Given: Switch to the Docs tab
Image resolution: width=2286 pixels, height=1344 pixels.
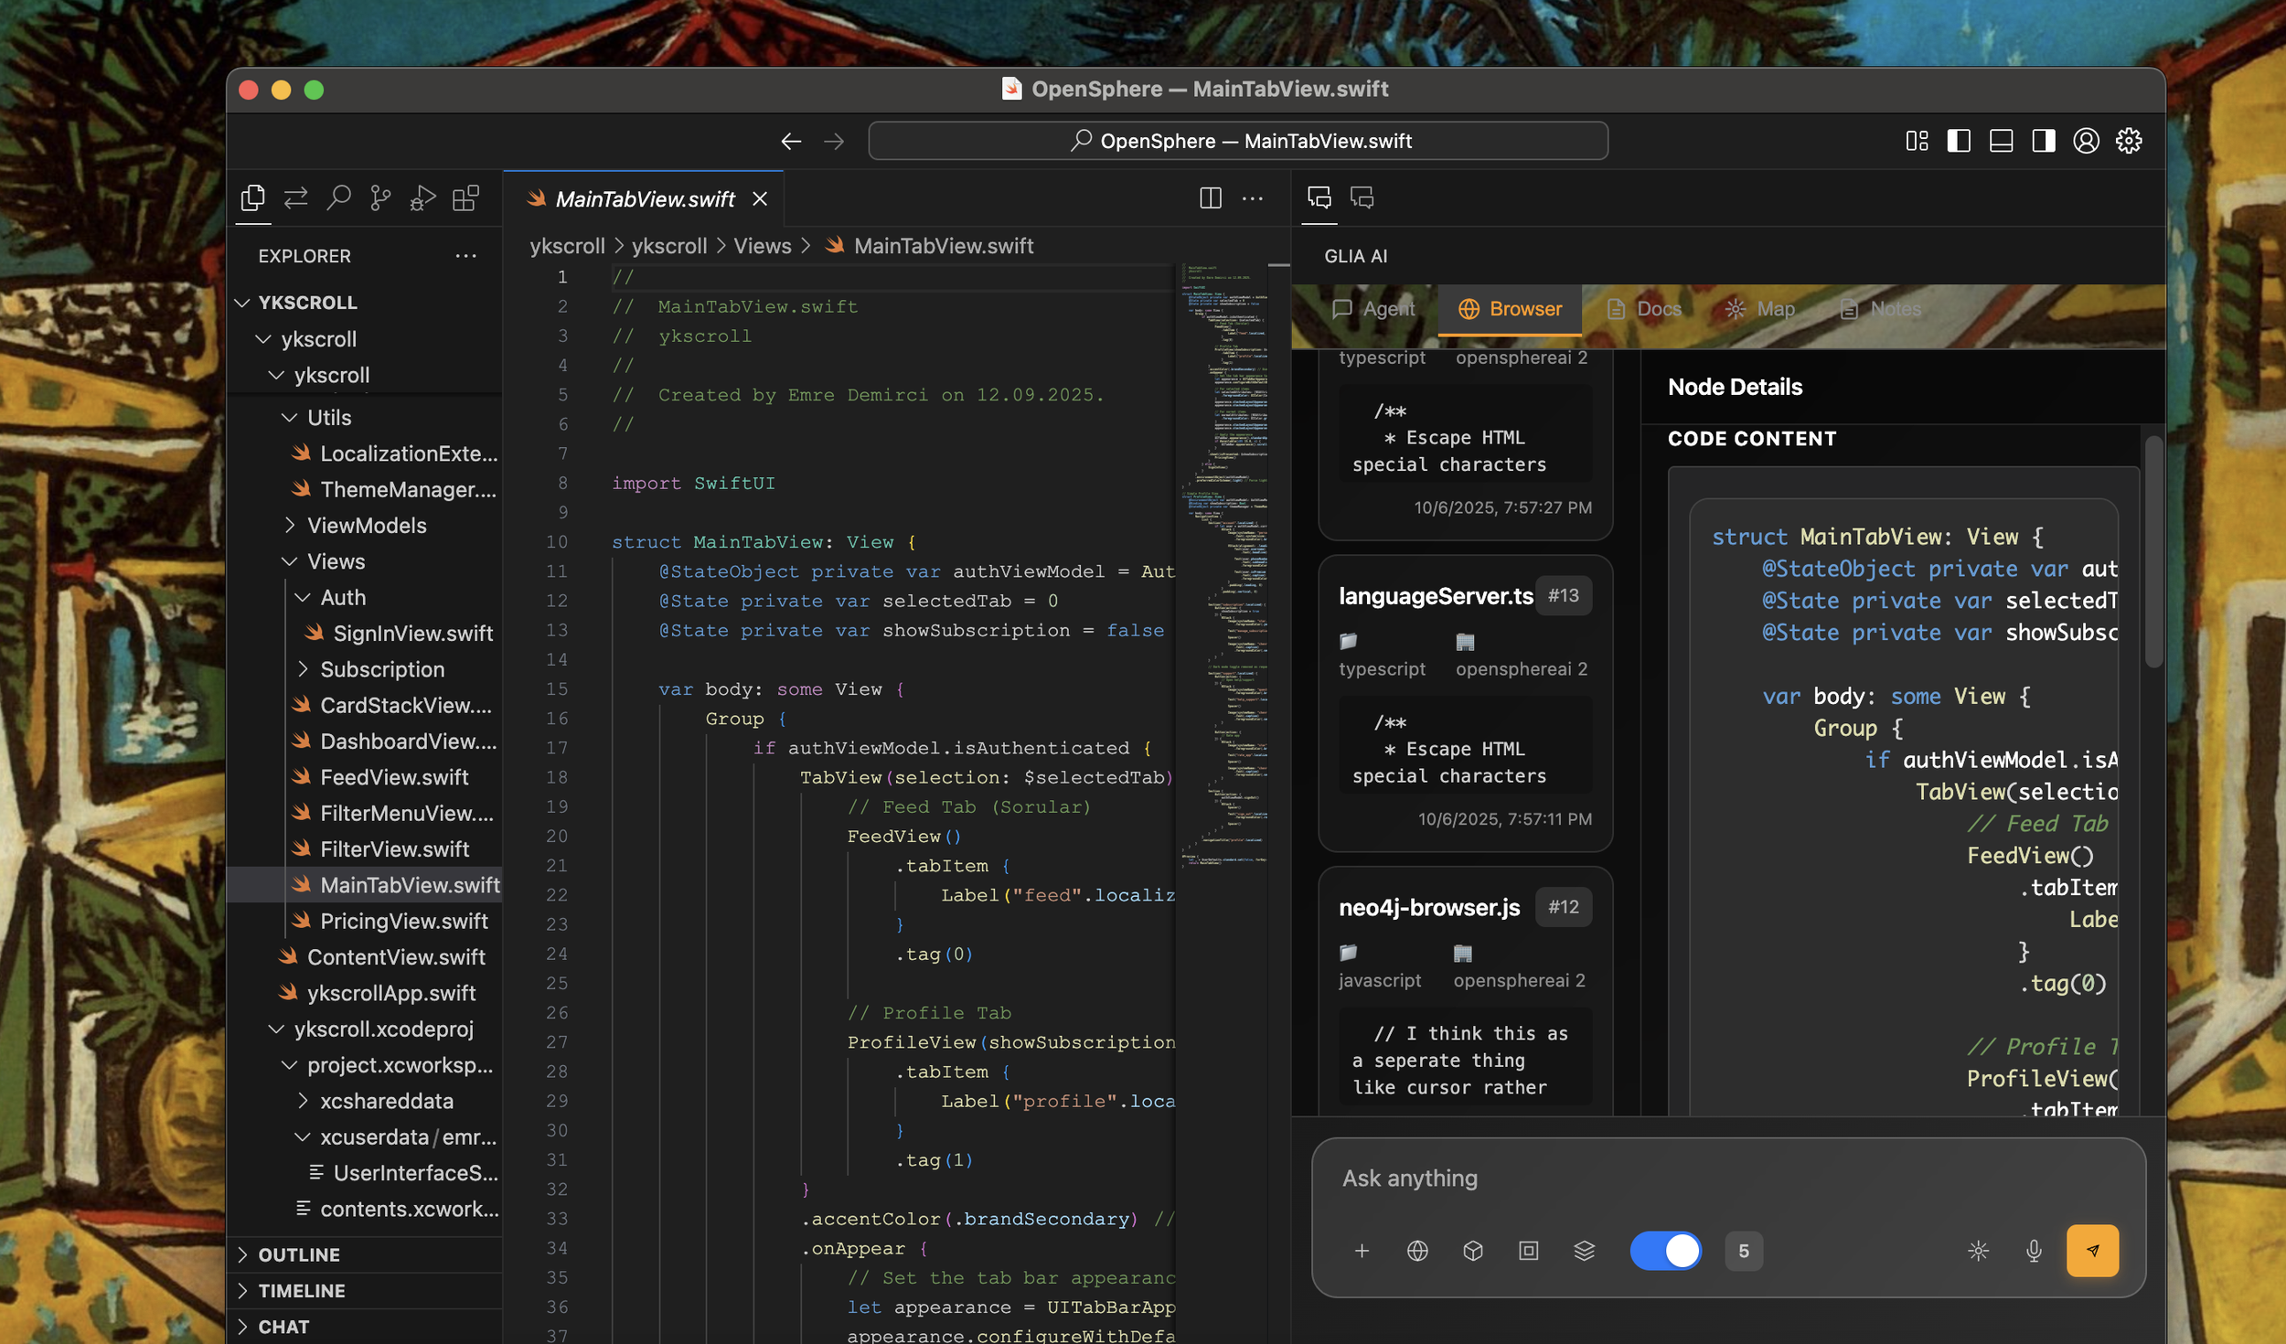Looking at the screenshot, I should click(x=1644, y=309).
